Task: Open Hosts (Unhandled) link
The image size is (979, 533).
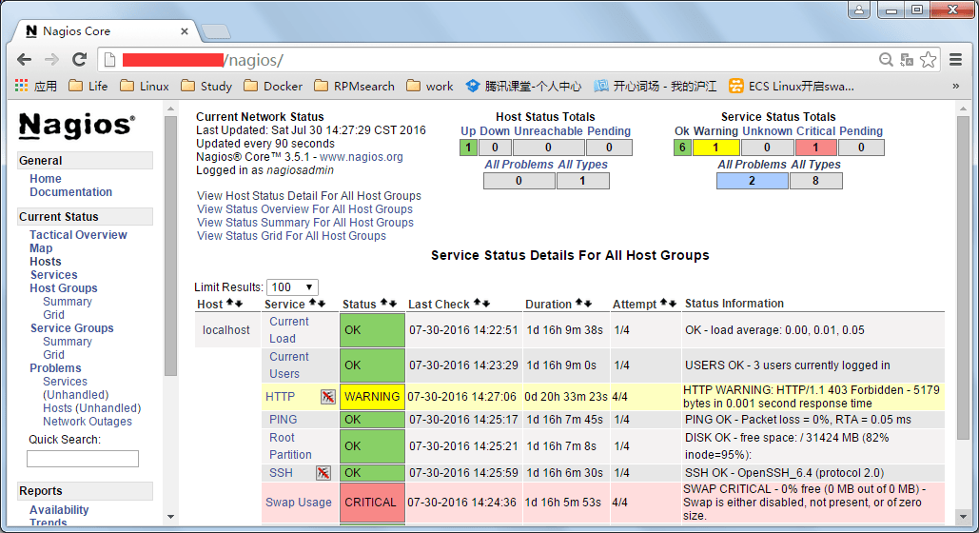Action: tap(91, 408)
